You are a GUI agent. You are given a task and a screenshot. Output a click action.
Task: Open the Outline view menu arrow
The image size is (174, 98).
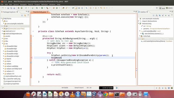click(x=172, y=15)
